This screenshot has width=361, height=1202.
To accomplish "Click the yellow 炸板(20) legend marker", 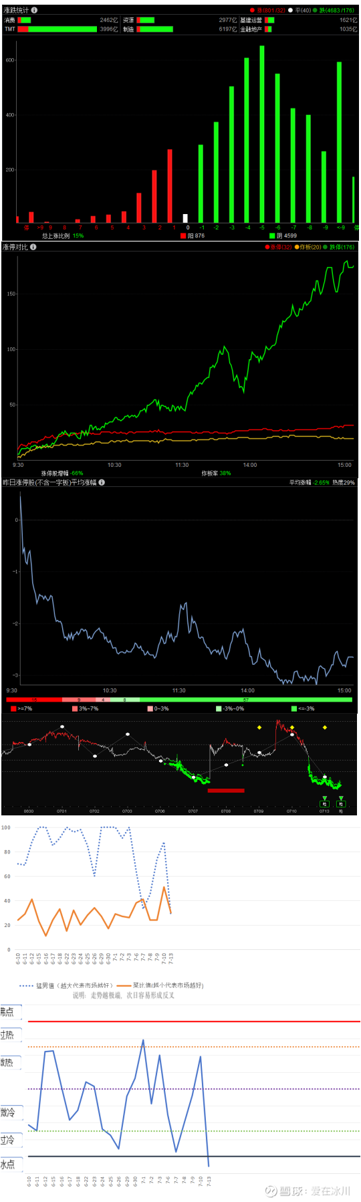I will 297,247.
